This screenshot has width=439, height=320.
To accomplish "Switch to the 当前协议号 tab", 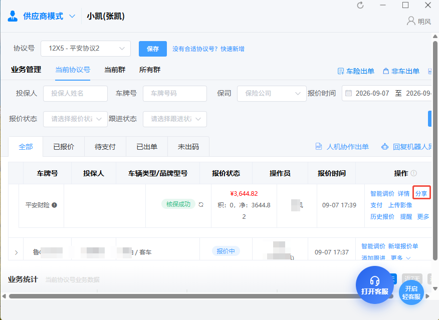I will click(73, 70).
